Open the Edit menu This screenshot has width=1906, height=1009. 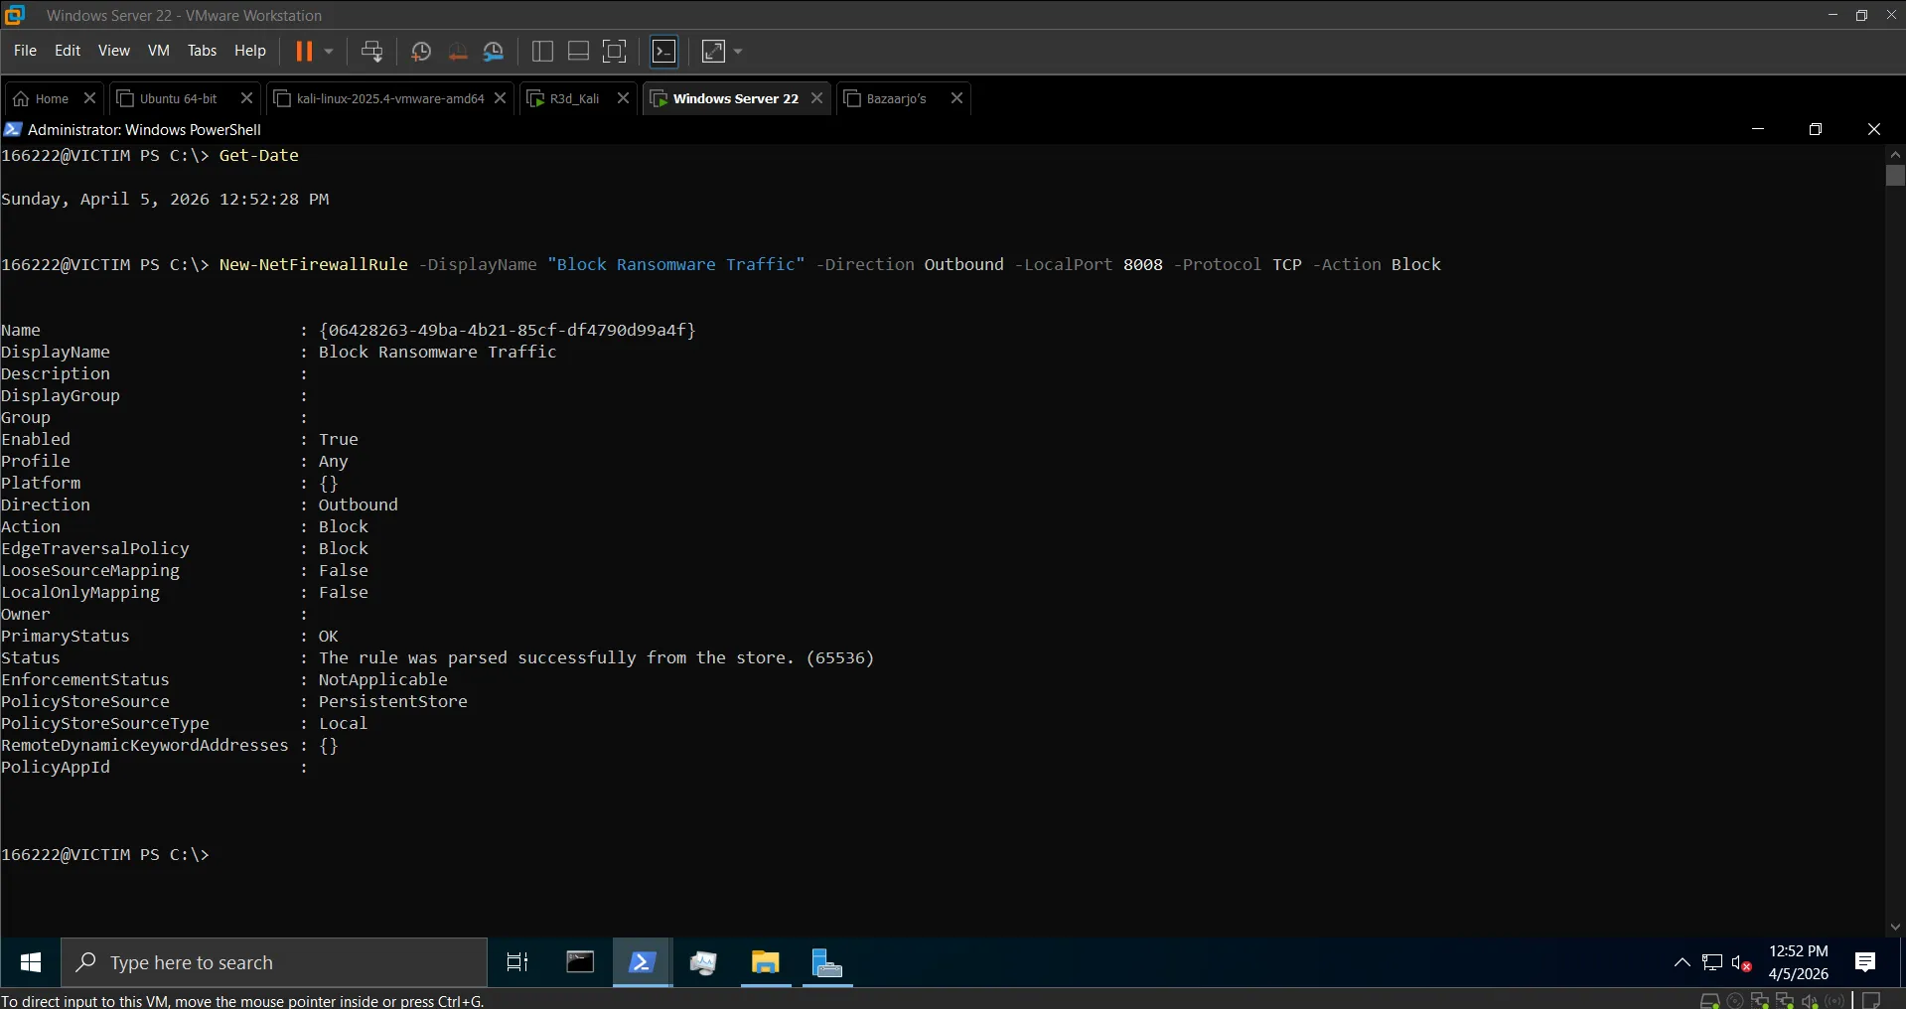pyautogui.click(x=68, y=51)
